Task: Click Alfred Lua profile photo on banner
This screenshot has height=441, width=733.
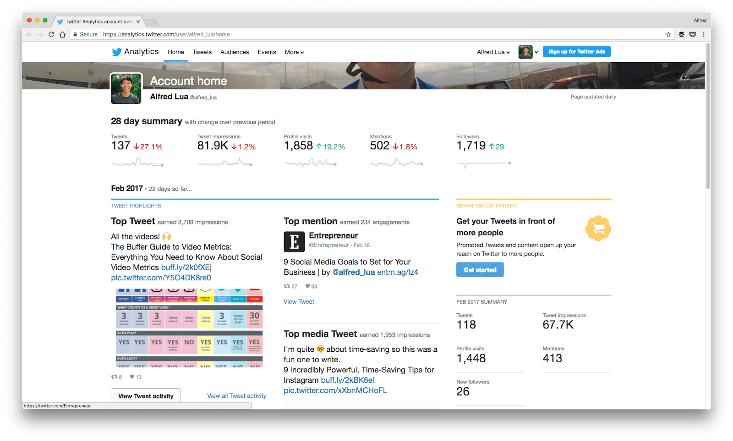Action: click(126, 89)
